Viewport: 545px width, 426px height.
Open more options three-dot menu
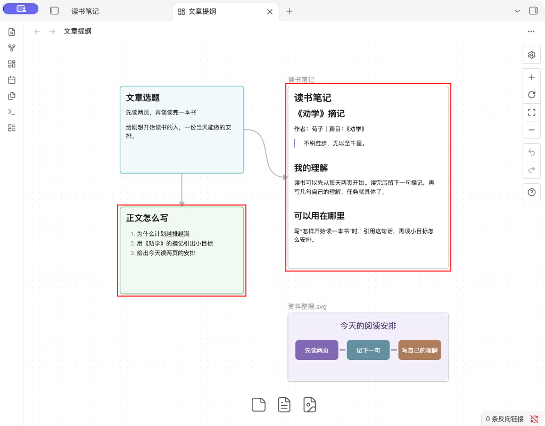(531, 31)
